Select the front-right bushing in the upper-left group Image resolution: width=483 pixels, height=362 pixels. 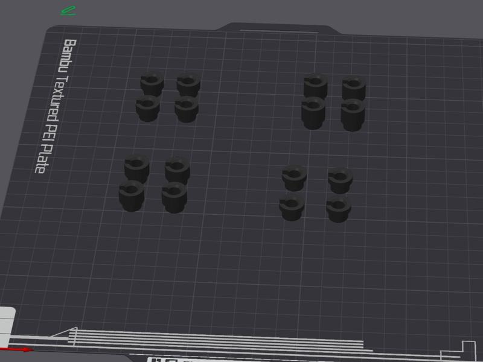(x=187, y=109)
